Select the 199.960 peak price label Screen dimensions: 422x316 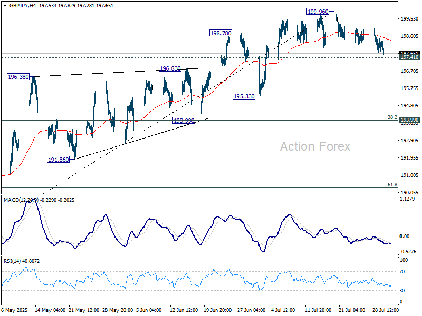(x=320, y=11)
